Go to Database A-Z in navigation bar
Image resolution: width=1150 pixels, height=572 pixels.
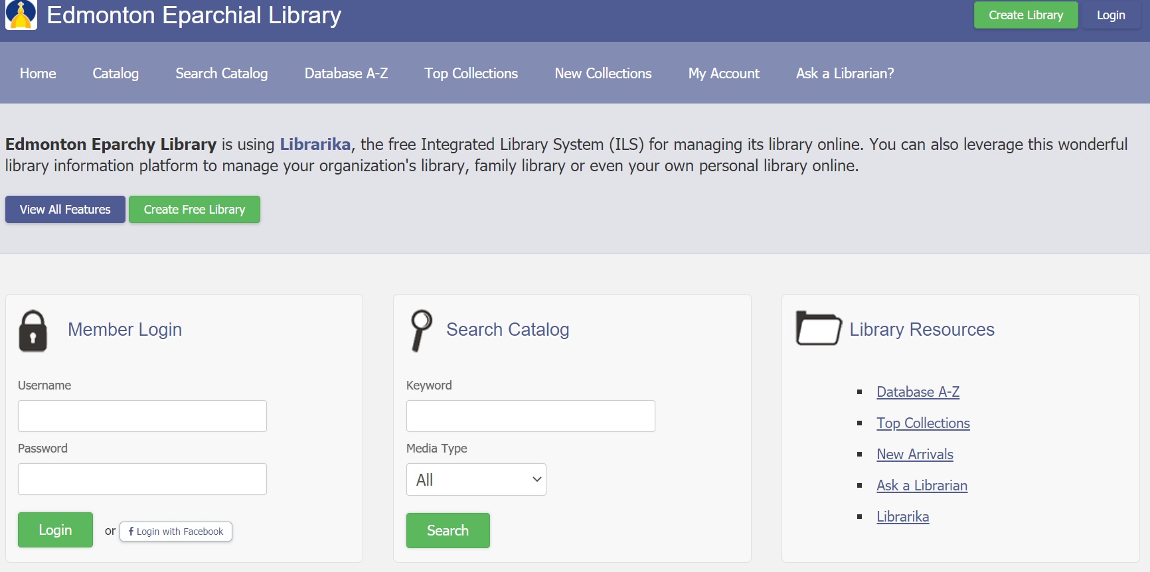tap(346, 73)
